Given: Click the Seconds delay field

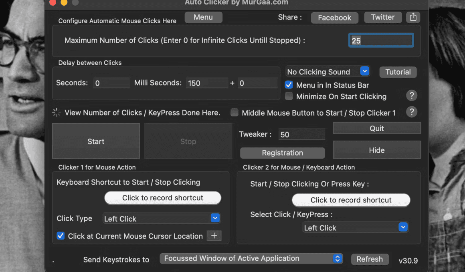Looking at the screenshot, I should [x=112, y=83].
